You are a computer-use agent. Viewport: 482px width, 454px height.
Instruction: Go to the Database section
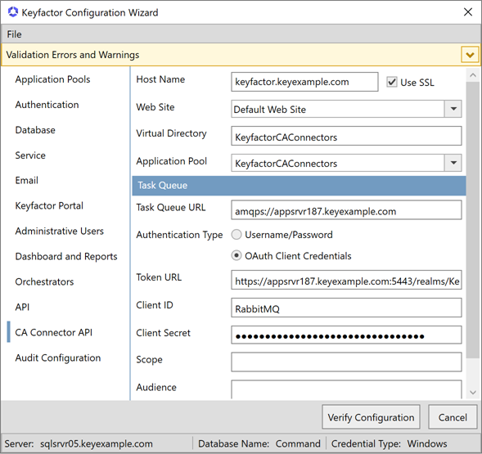click(35, 130)
